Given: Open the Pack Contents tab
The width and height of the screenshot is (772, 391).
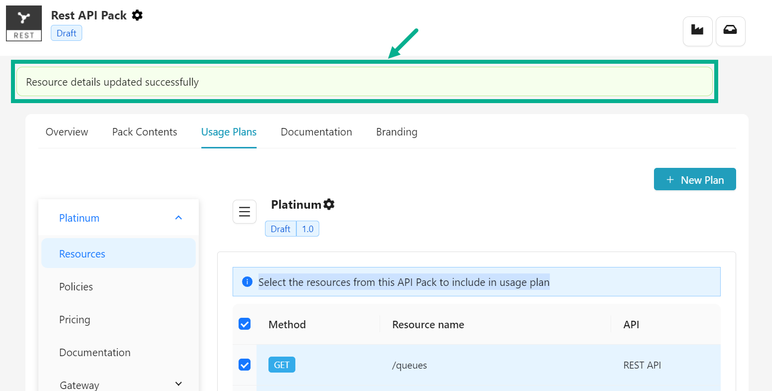Looking at the screenshot, I should pos(144,132).
